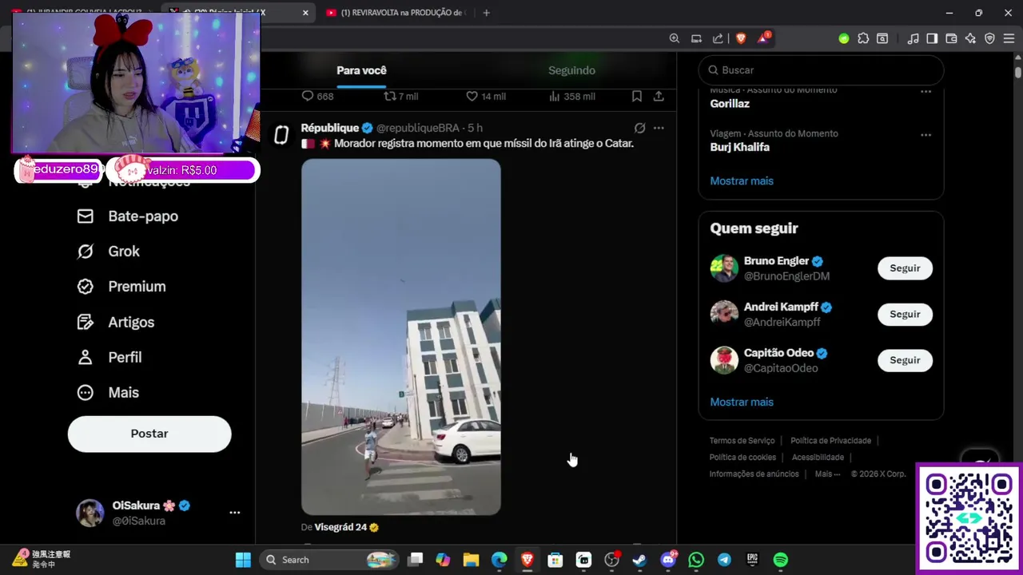The image size is (1023, 575).
Task: Close the X Página Inicial browser tab
Action: 305,13
